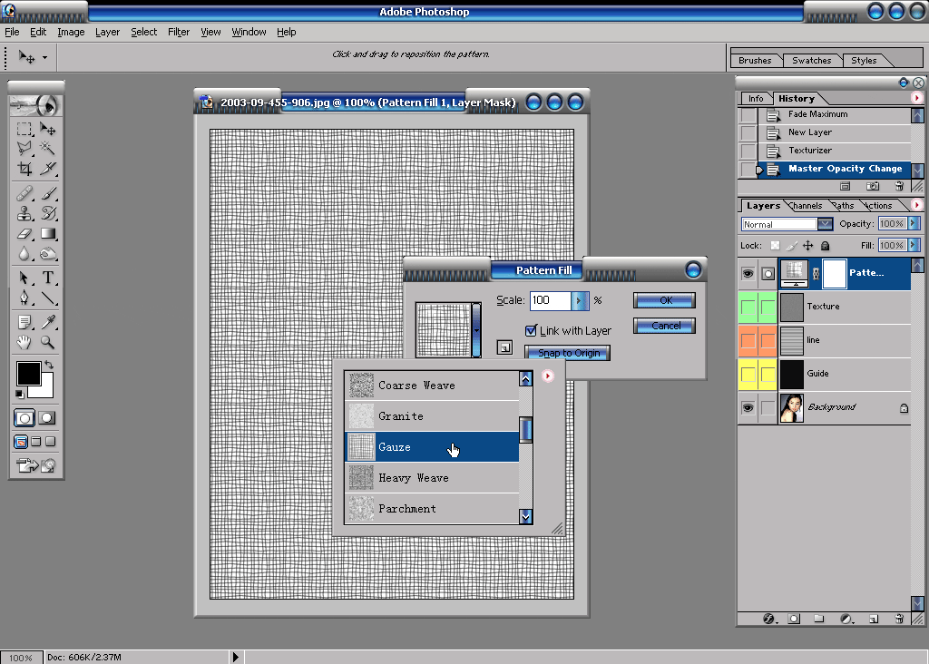Screen dimensions: 929x664
Task: Select the Hand tool
Action: tap(24, 342)
